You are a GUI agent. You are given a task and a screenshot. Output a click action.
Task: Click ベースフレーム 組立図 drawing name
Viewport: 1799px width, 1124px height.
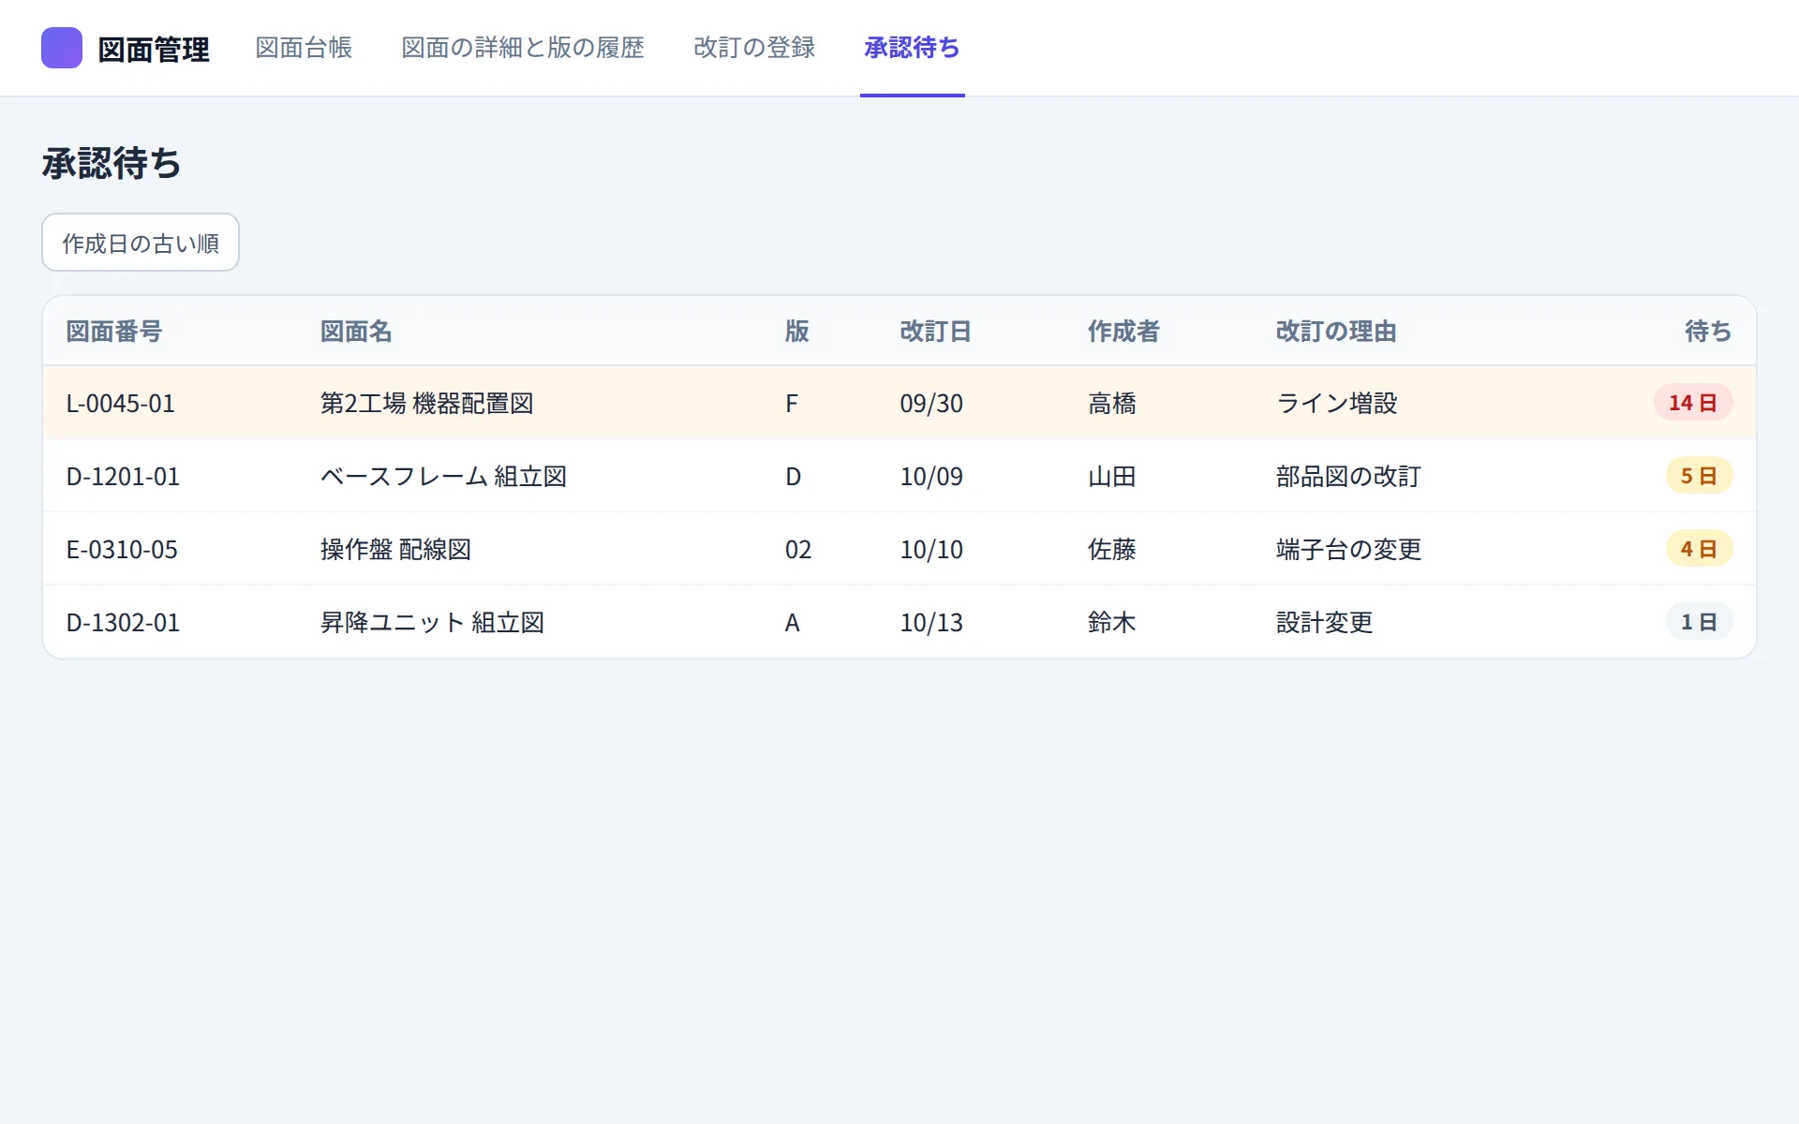click(x=443, y=476)
